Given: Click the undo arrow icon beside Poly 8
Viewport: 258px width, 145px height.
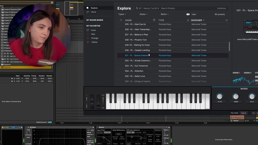Looking at the screenshot, I should click(x=254, y=113).
